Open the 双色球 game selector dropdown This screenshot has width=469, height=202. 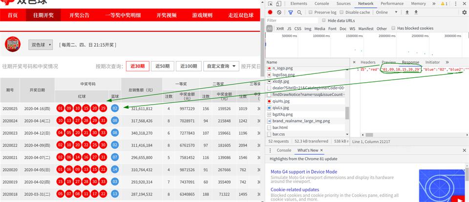click(41, 45)
